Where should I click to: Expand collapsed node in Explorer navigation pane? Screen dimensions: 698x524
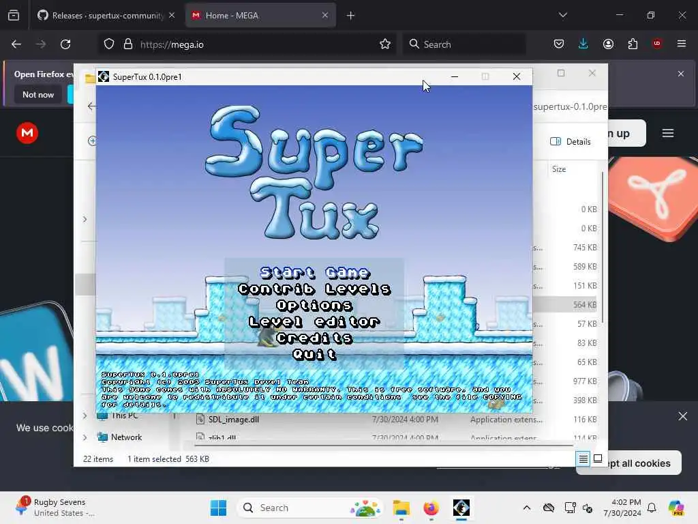click(x=85, y=219)
